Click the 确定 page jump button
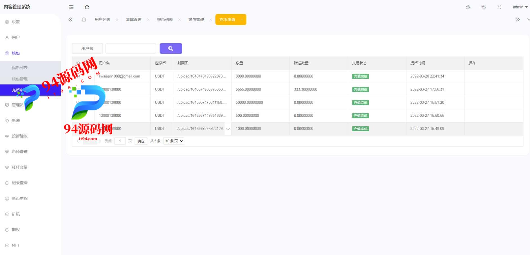 coord(141,141)
